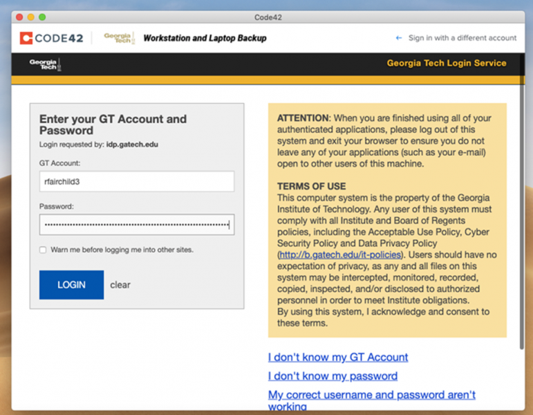533x415 pixels.
Task: Click the back arrow icon near sign in
Action: pos(399,38)
